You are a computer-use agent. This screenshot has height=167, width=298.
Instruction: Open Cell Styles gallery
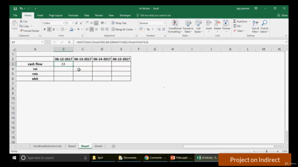tap(198, 26)
